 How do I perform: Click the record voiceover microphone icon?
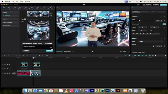[x=129, y=55]
